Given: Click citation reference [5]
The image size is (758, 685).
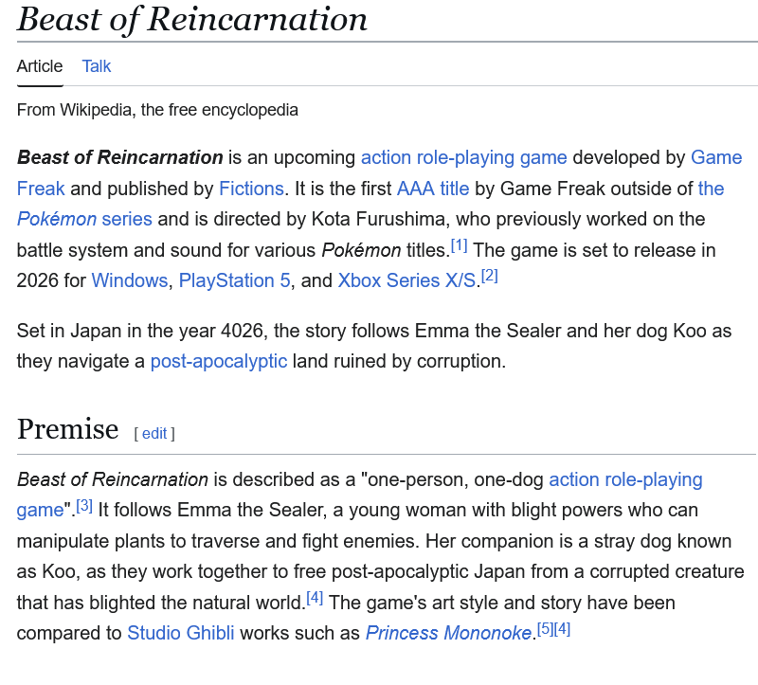Looking at the screenshot, I should pos(545,629).
